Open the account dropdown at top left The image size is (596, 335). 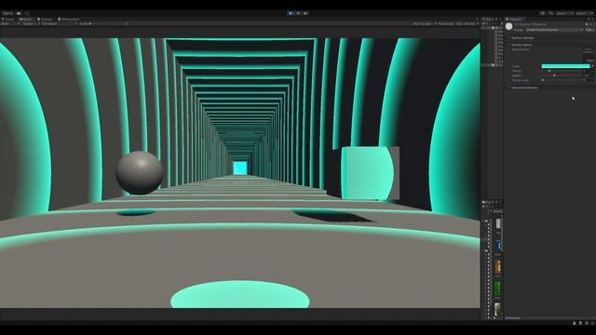(7, 13)
